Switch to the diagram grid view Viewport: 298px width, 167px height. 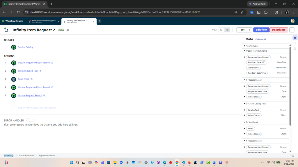tap(227, 30)
